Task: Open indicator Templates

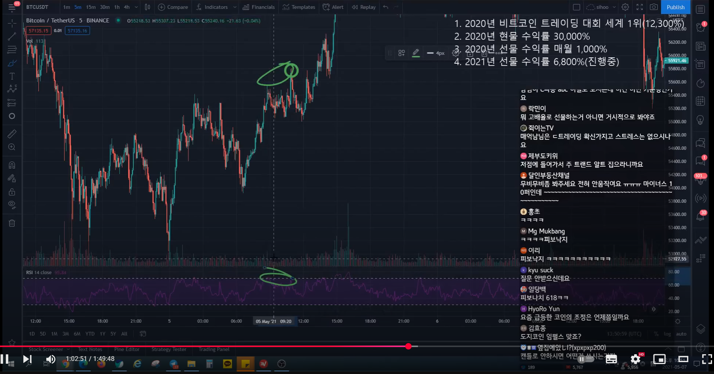Action: tap(299, 7)
